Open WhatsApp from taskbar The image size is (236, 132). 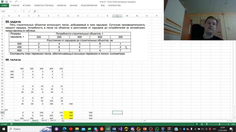157,129
